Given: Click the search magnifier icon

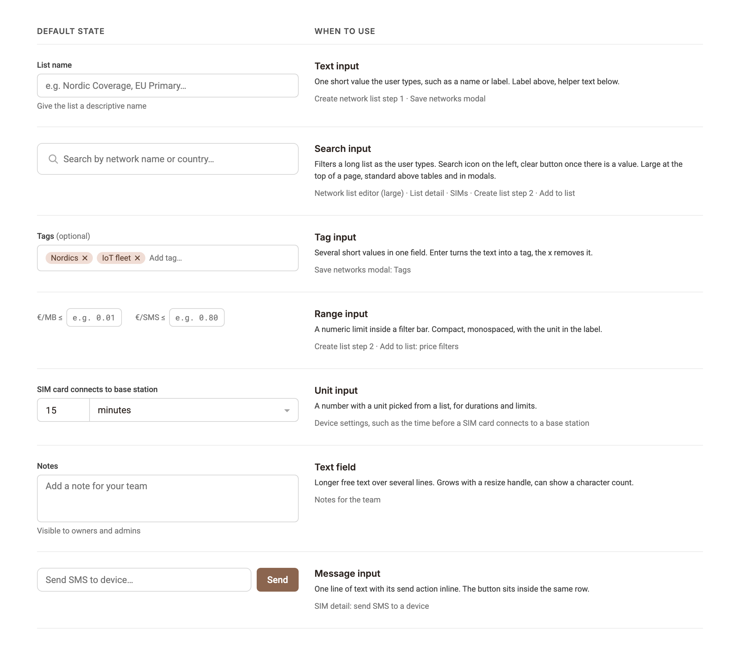Looking at the screenshot, I should [53, 159].
